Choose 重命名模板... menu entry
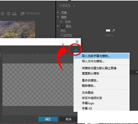The height and width of the screenshot is (124, 138). [x=102, y=81]
